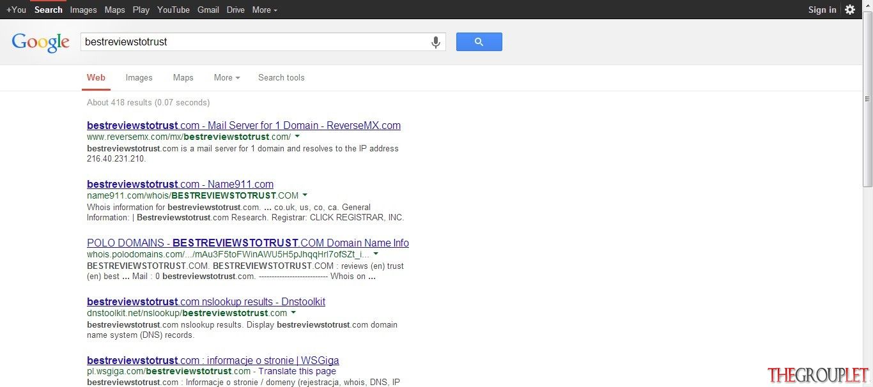Click the Google logo

pyautogui.click(x=40, y=42)
